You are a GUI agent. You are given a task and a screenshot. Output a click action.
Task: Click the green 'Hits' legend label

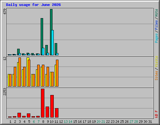coord(157,13)
